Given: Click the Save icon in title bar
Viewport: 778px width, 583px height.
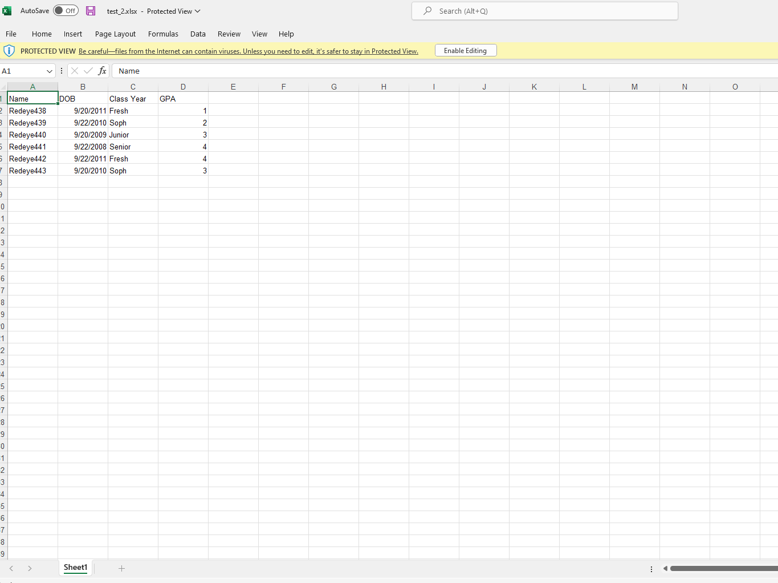Looking at the screenshot, I should pyautogui.click(x=91, y=11).
